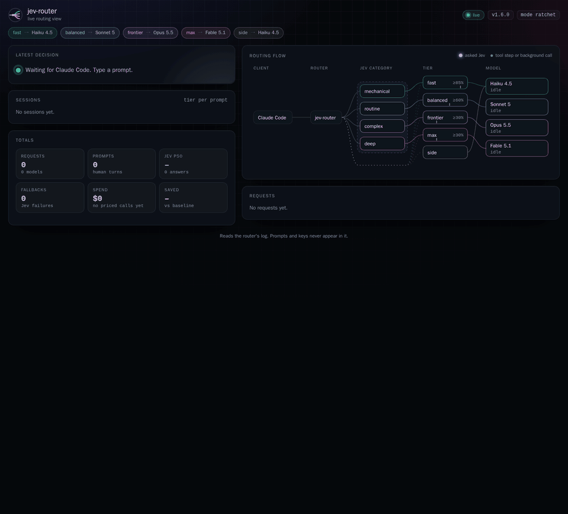Click the Opus 5.5 model node
Image resolution: width=568 pixels, height=514 pixels.
click(x=517, y=128)
